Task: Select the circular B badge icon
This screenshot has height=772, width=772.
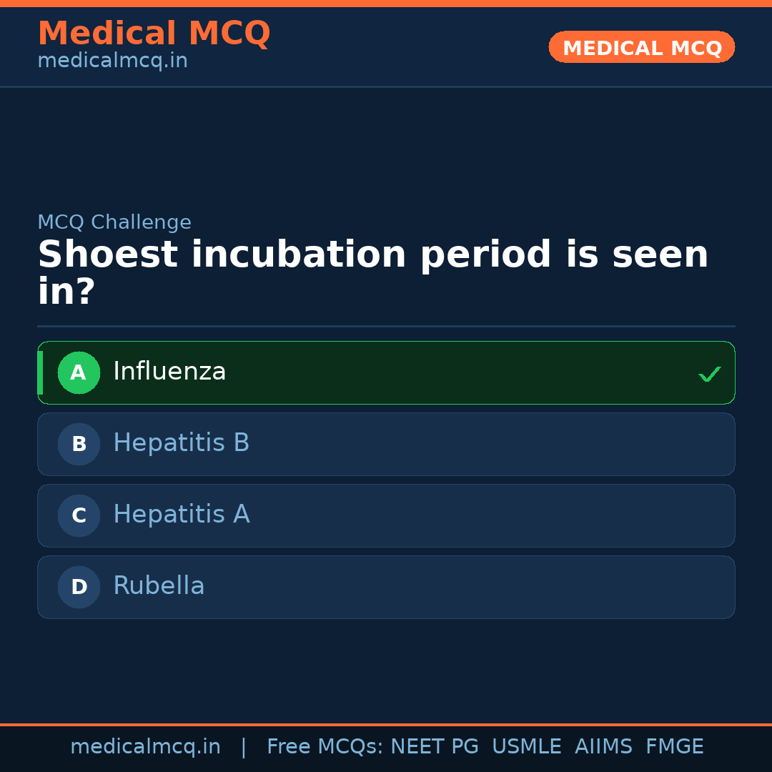Action: pyautogui.click(x=79, y=444)
